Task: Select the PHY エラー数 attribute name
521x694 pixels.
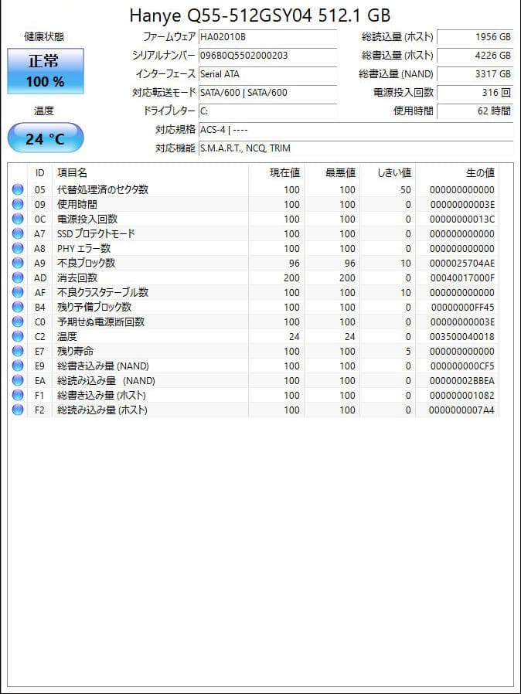Action: click(x=83, y=248)
